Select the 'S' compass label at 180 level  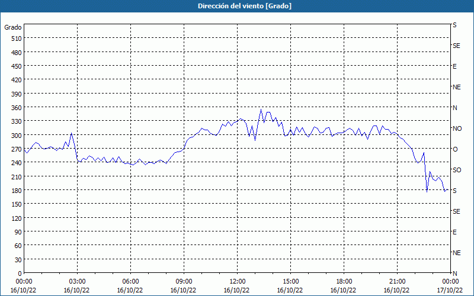[x=454, y=191]
